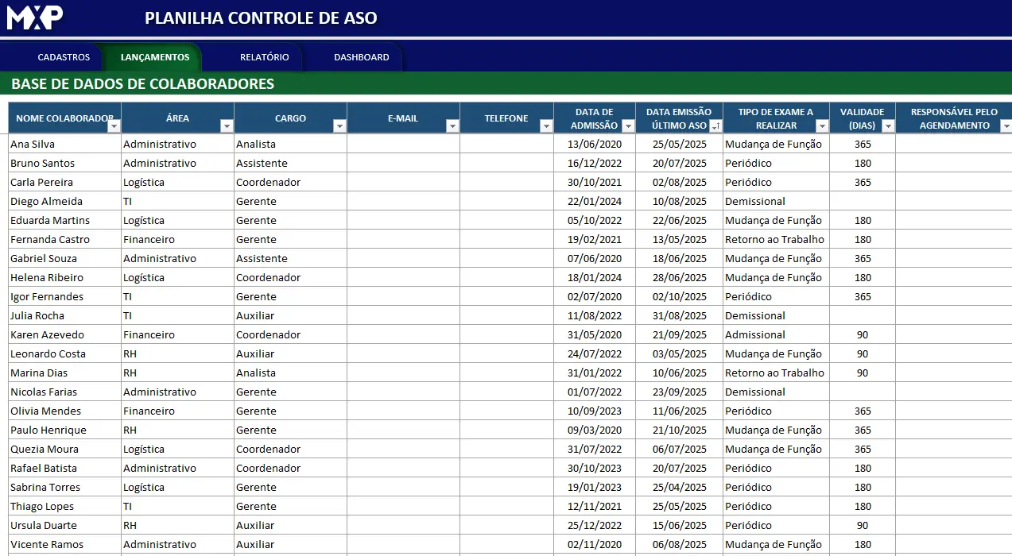Select Diego Almeida's Demissional exam cell
Viewport: 1012px width, 556px height.
pyautogui.click(x=775, y=202)
